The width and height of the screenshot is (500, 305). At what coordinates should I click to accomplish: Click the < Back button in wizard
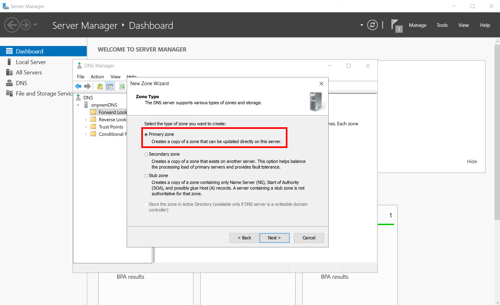[x=244, y=238]
